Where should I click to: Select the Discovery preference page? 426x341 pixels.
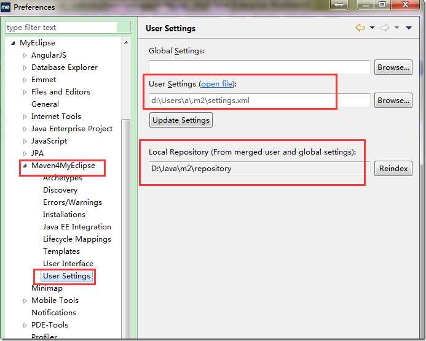60,190
